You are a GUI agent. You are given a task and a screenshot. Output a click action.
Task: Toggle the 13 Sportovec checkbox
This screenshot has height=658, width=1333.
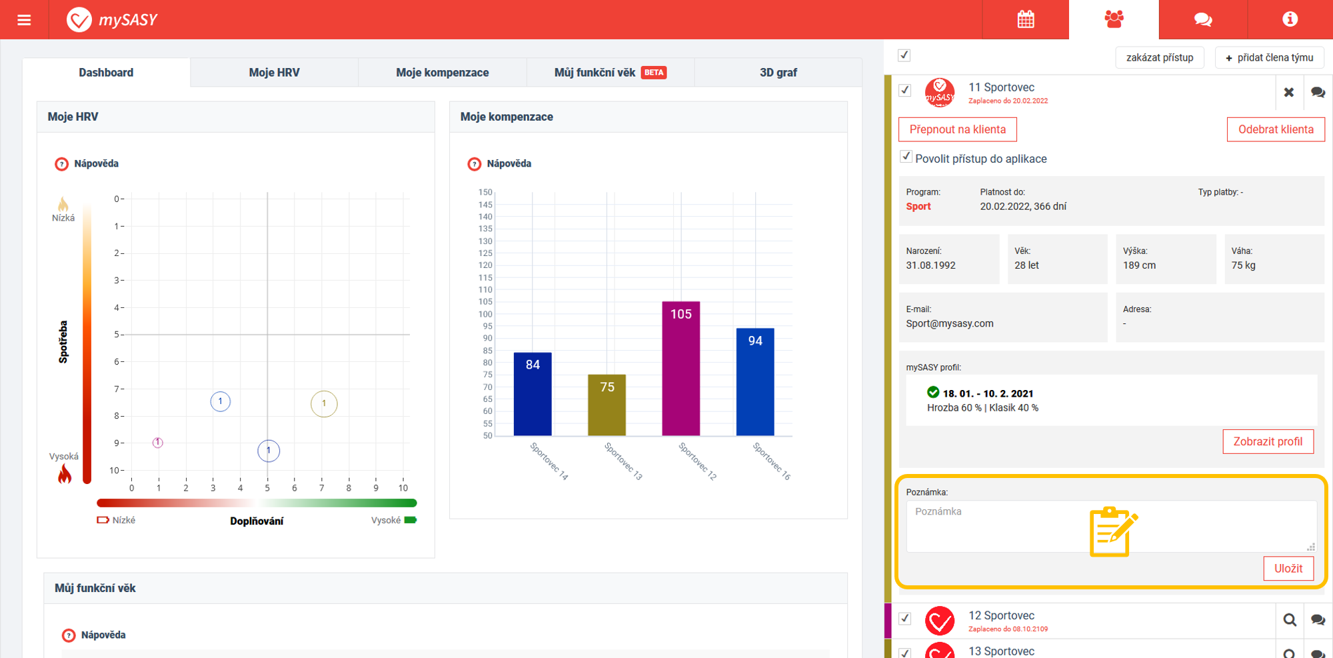pos(904,653)
